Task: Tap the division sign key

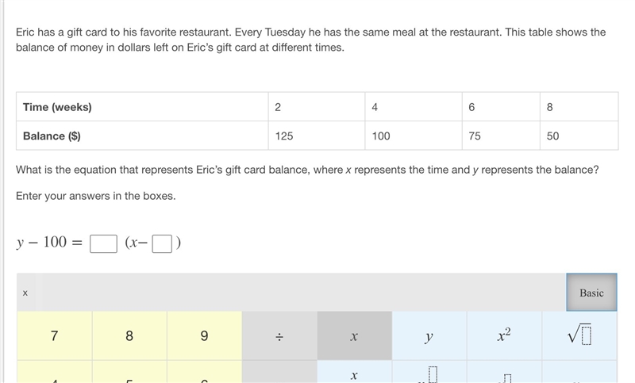Action: (x=279, y=335)
